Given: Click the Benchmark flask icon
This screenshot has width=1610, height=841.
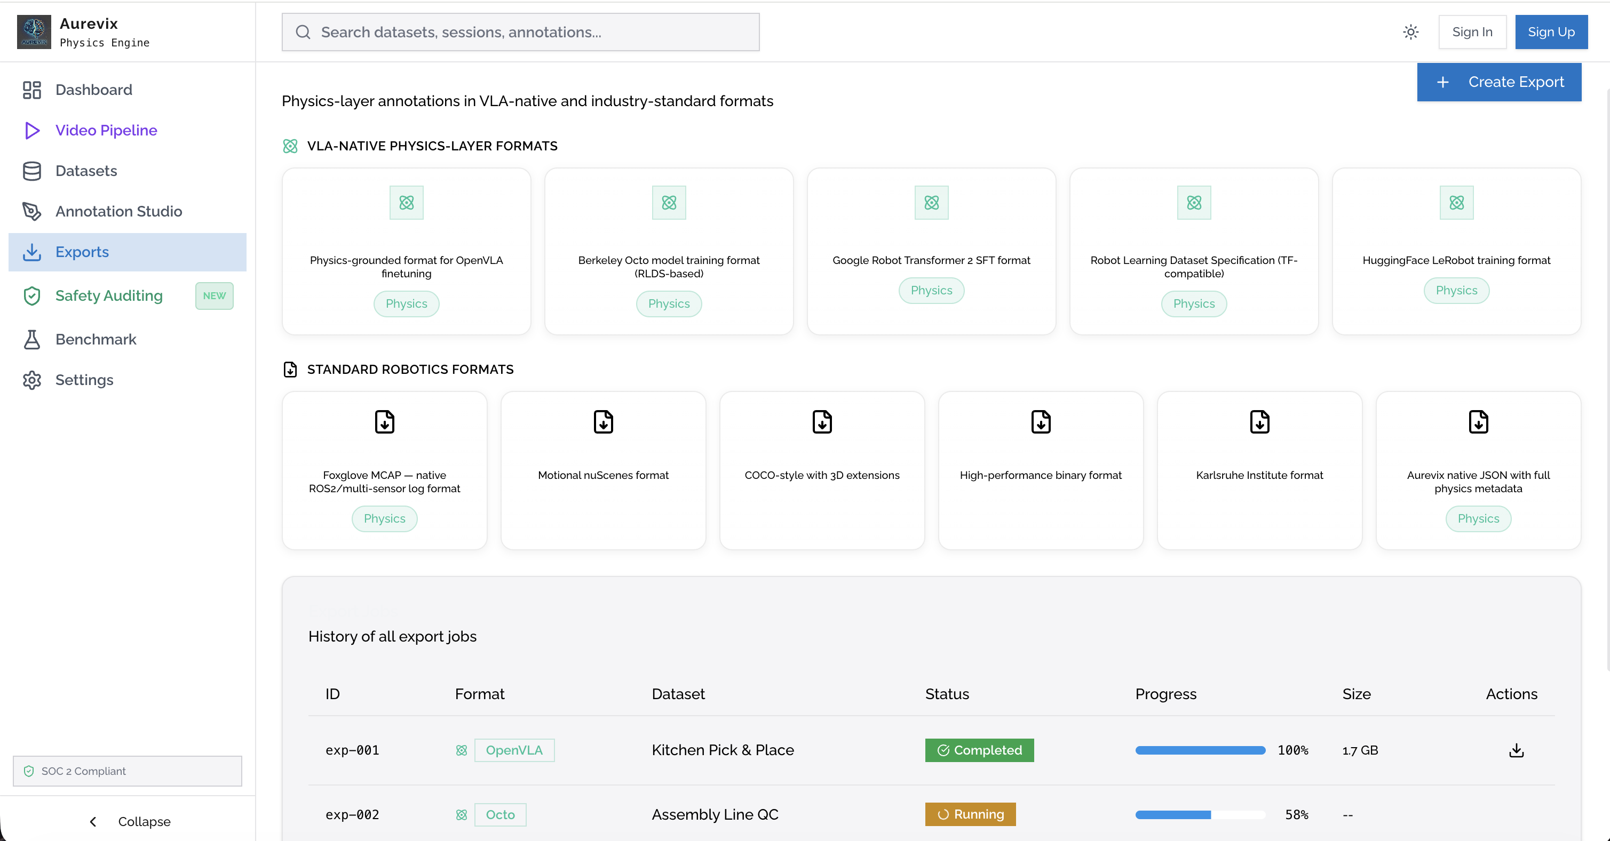Looking at the screenshot, I should 32,339.
